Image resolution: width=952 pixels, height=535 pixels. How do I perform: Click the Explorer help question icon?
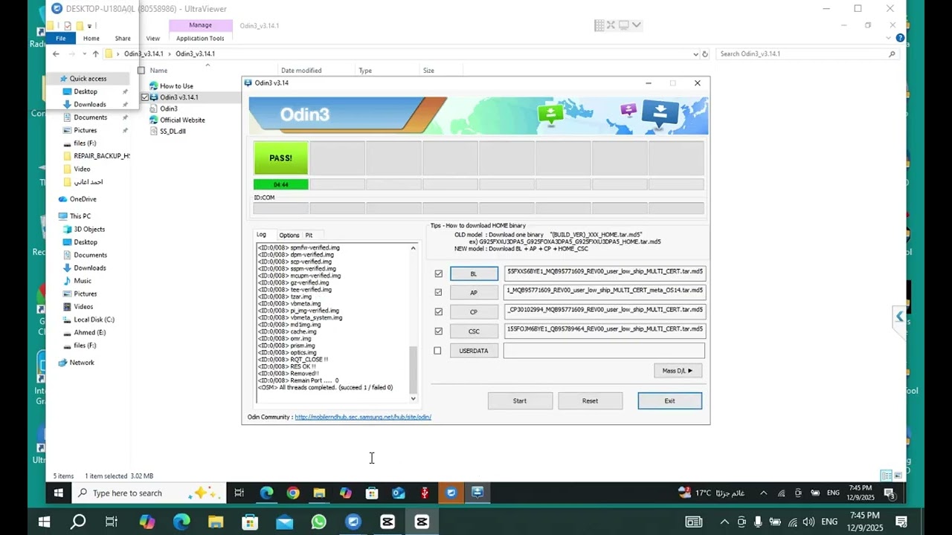click(900, 38)
